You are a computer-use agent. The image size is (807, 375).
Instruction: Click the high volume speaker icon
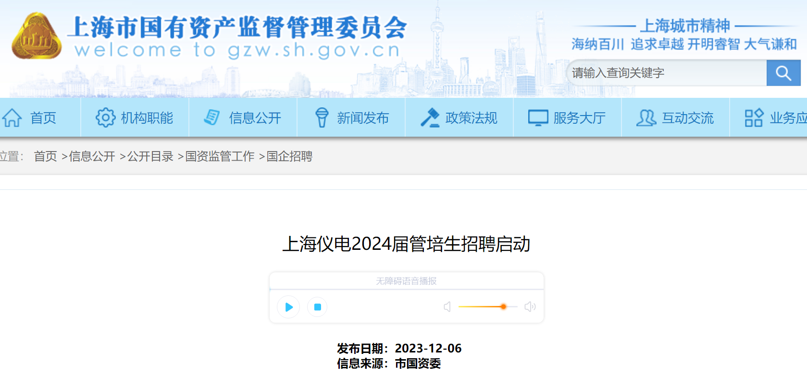530,307
